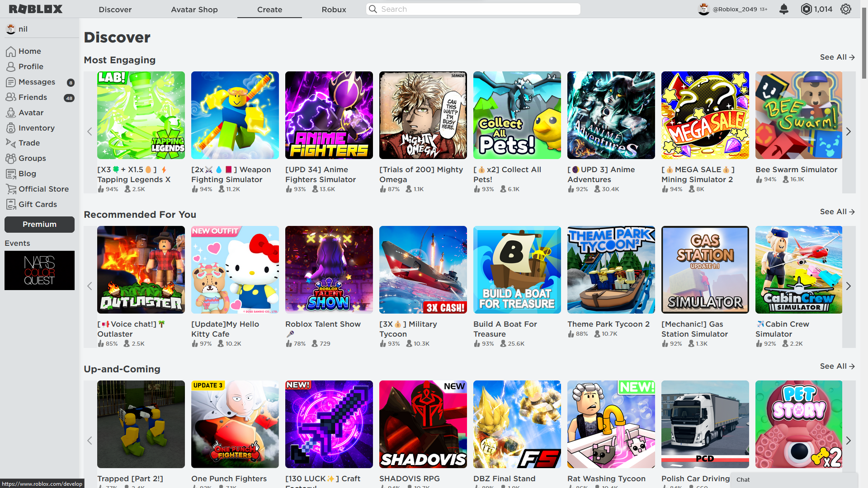
Task: Open Mining Simulator 2 Mega Sale thumbnail
Action: (705, 115)
